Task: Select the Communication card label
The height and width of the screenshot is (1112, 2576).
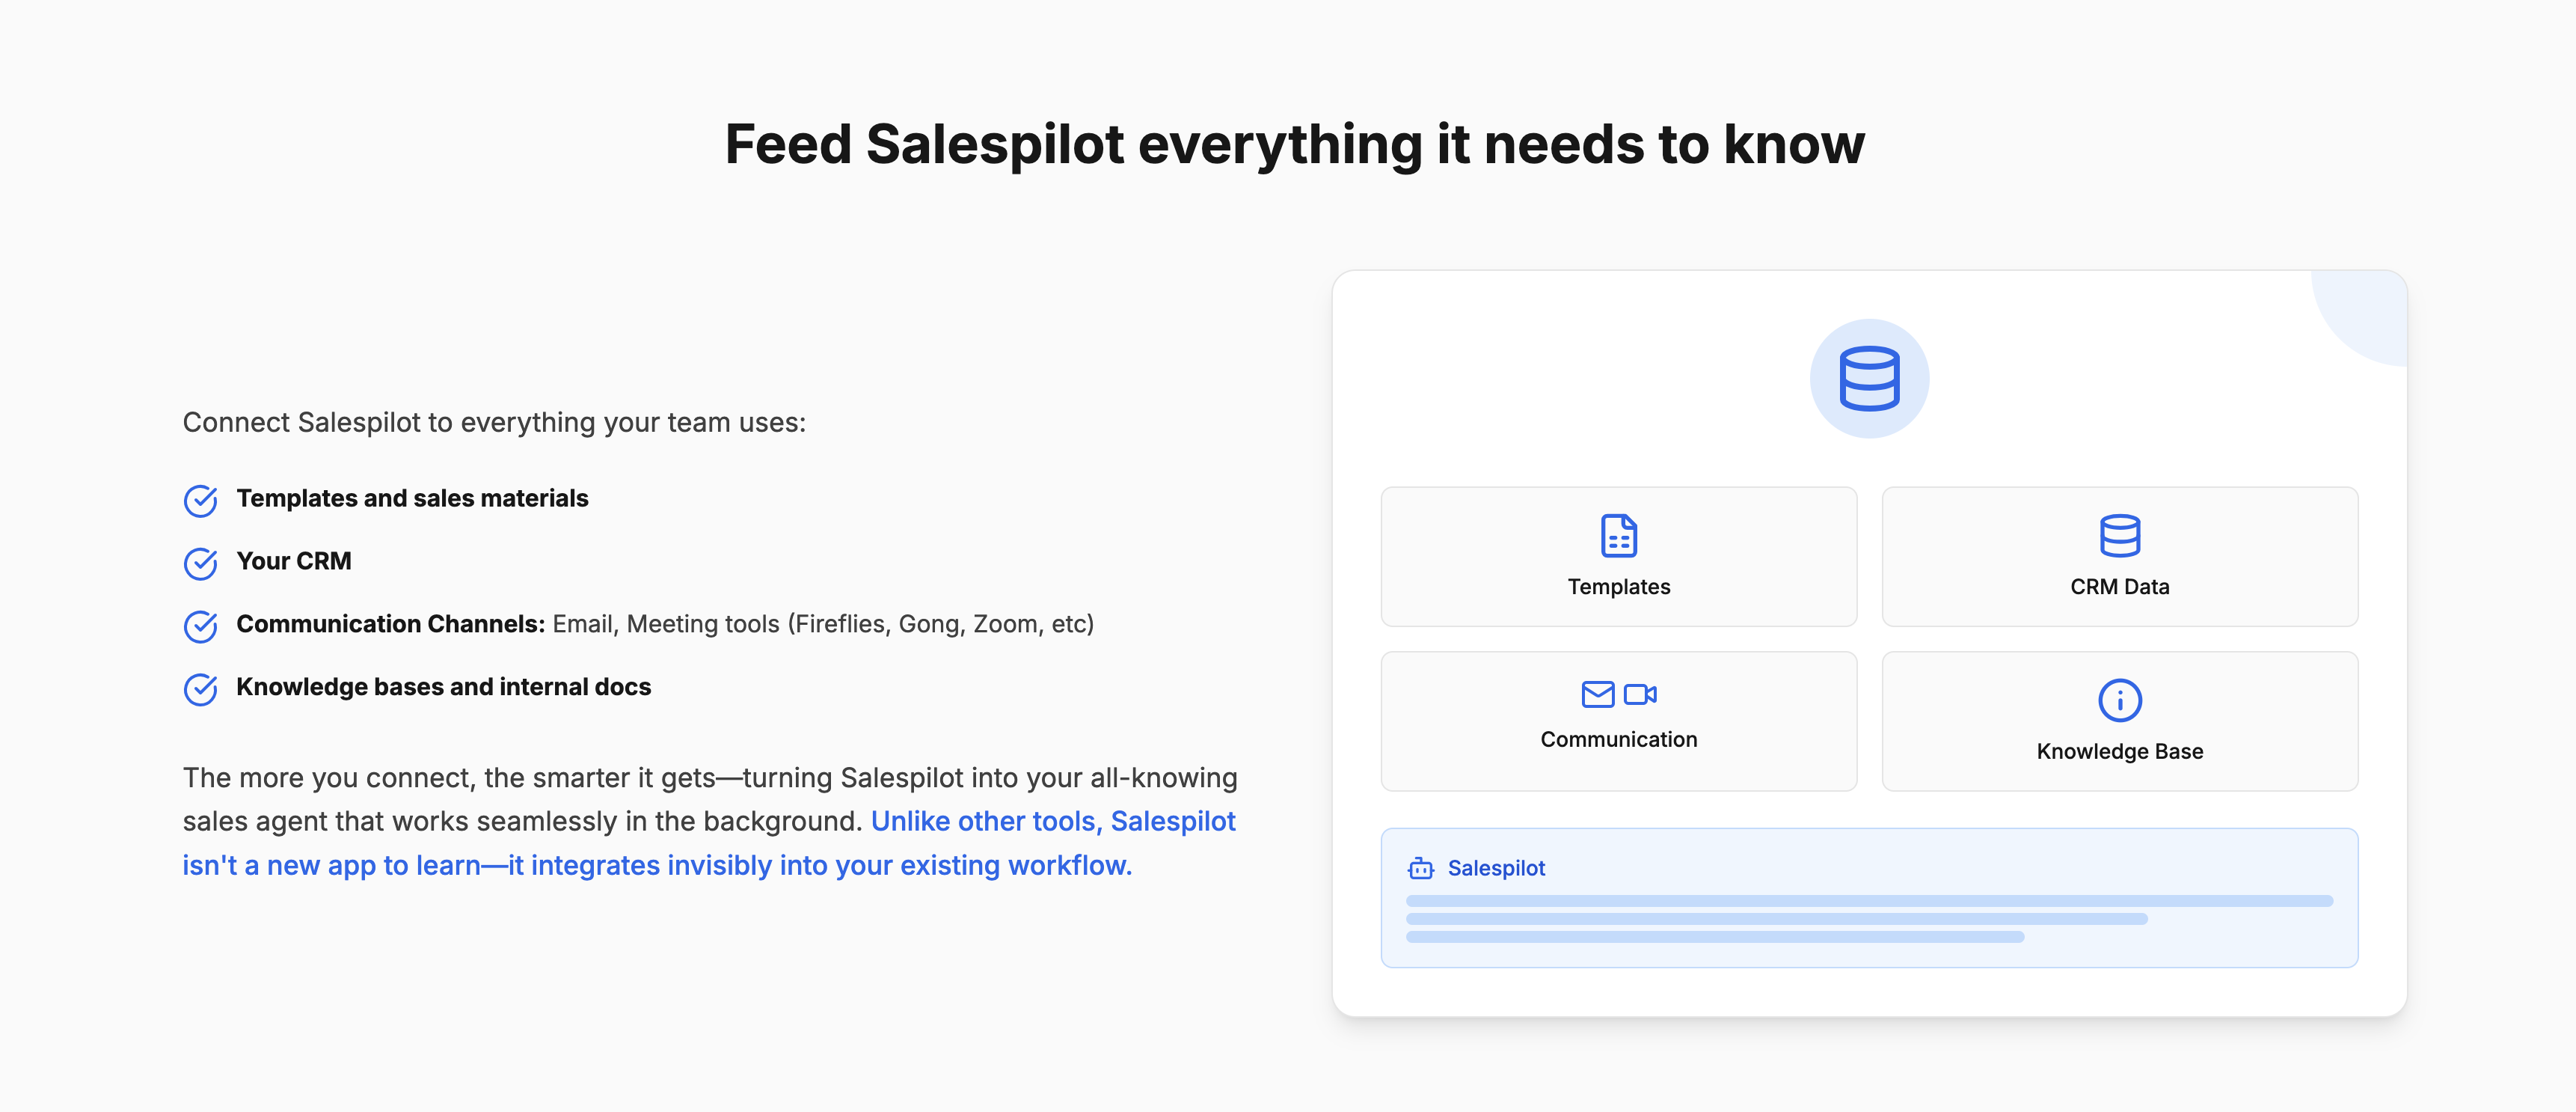Action: pyautogui.click(x=1619, y=739)
